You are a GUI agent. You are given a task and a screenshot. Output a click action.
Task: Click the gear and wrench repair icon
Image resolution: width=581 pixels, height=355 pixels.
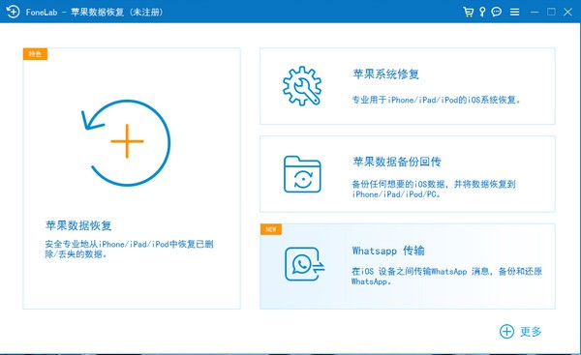pos(302,86)
